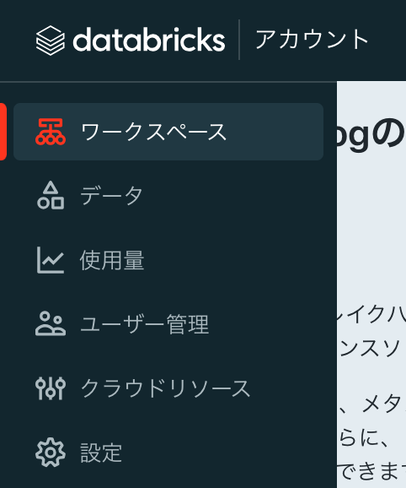Click the Databricks stacked-layers logo icon
The width and height of the screenshot is (406, 488).
[x=51, y=41]
